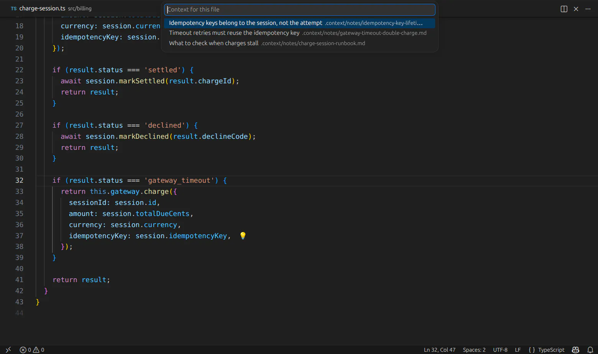Click 'declineCode' on line 28
This screenshot has width=598, height=354.
225,136
